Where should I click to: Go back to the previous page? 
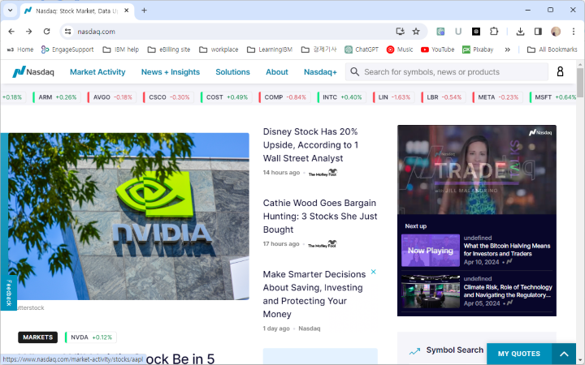pyautogui.click(x=11, y=32)
